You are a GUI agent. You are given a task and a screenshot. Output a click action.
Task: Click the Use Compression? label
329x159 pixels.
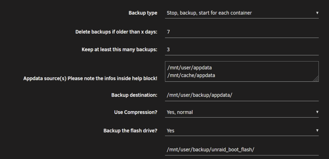point(136,112)
